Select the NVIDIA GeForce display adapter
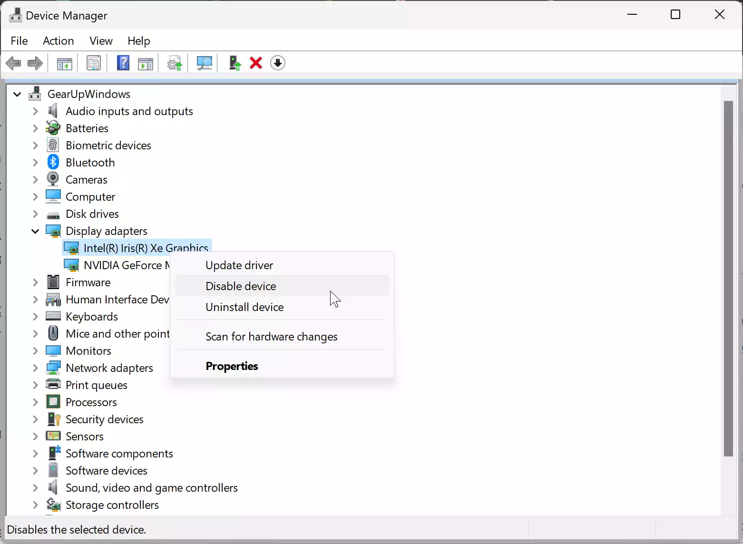Image resolution: width=743 pixels, height=544 pixels. [126, 265]
